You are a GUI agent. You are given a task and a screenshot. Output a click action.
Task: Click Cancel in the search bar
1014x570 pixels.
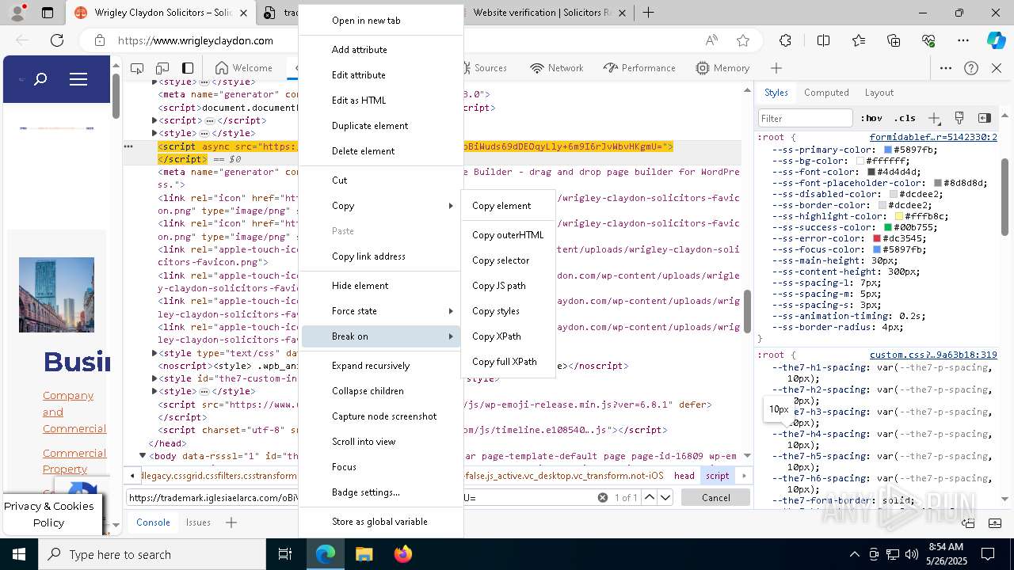(715, 497)
